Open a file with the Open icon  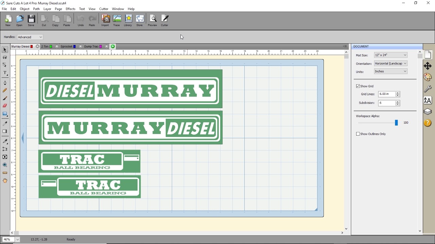pos(19,21)
